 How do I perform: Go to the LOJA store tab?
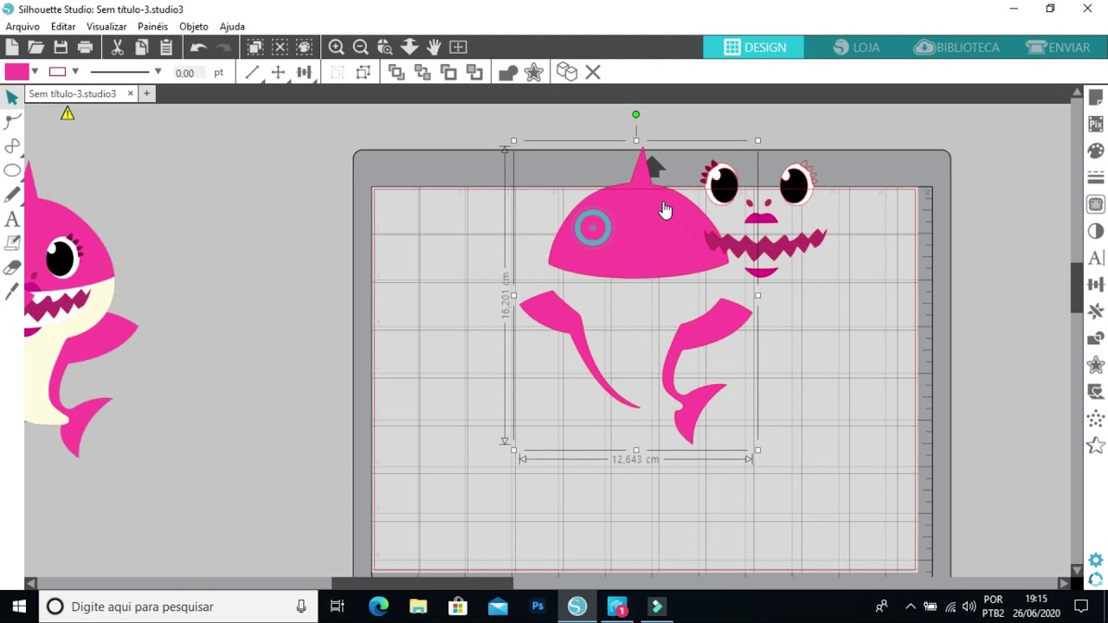tap(856, 48)
